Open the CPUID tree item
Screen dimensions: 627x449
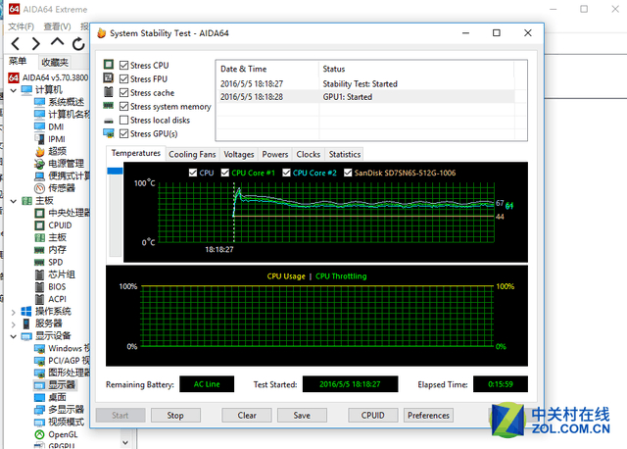pos(53,225)
